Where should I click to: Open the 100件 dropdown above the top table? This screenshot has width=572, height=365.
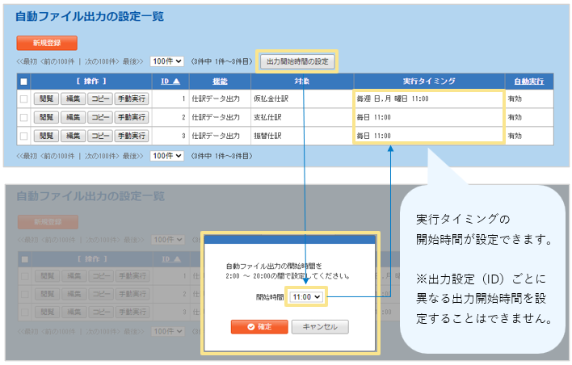click(x=167, y=61)
